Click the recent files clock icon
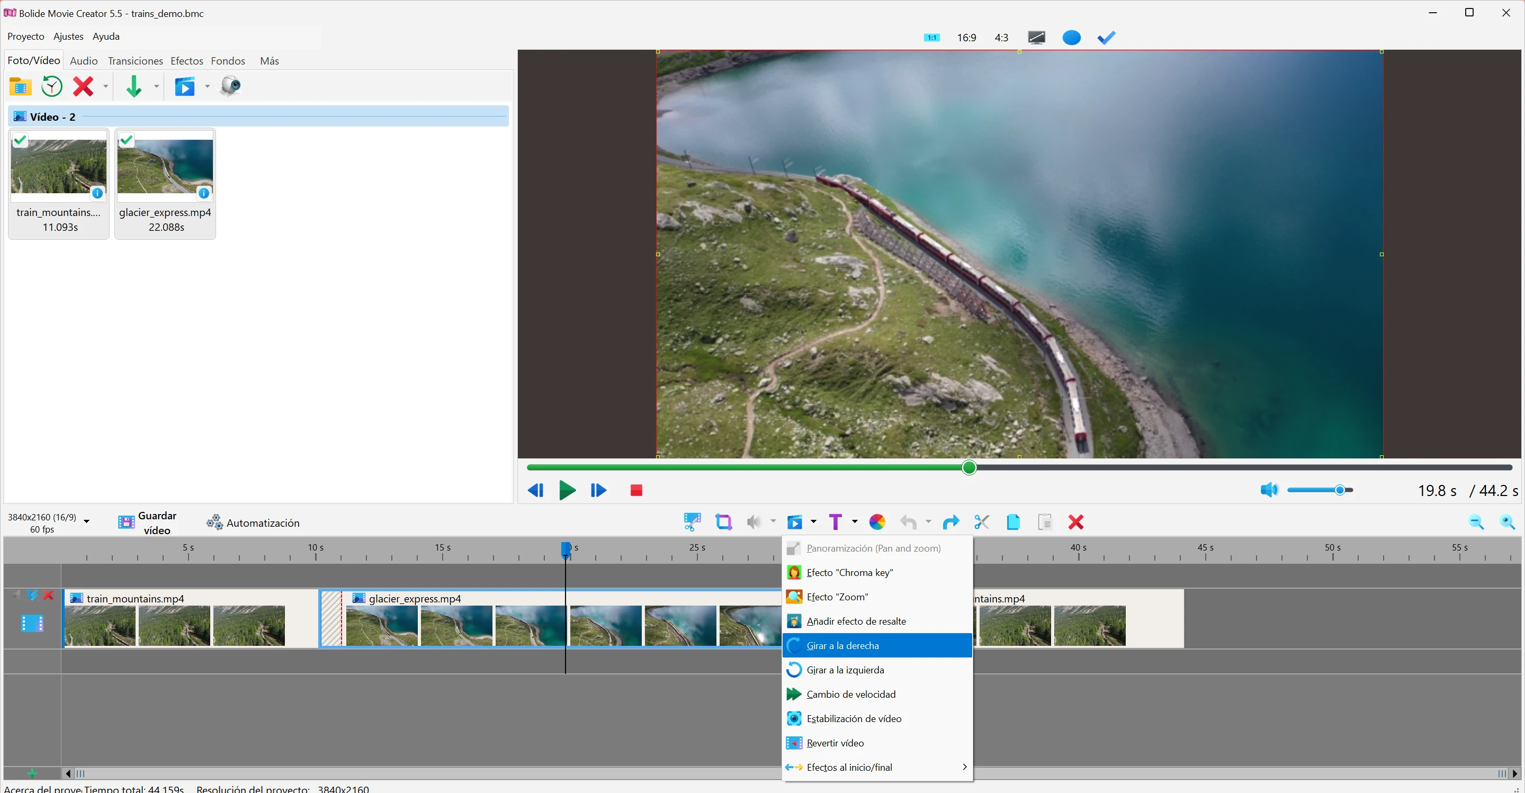This screenshot has width=1525, height=793. (x=52, y=86)
